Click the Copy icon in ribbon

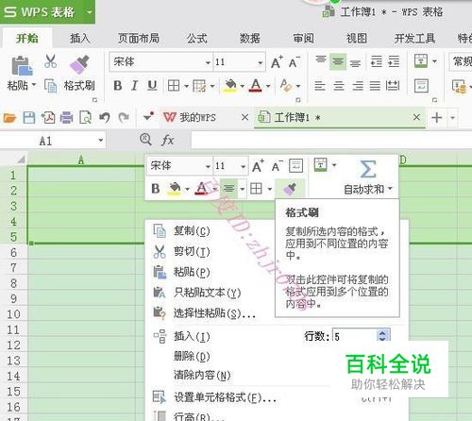pos(50,85)
